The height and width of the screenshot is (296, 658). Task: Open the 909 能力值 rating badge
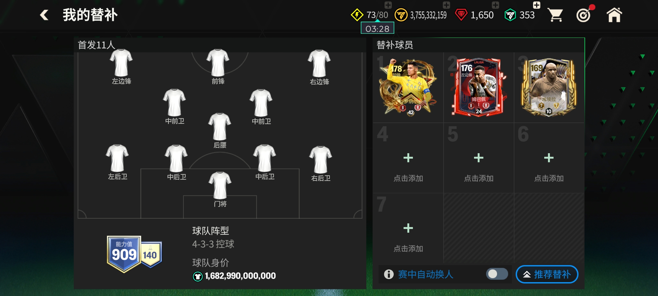click(124, 254)
